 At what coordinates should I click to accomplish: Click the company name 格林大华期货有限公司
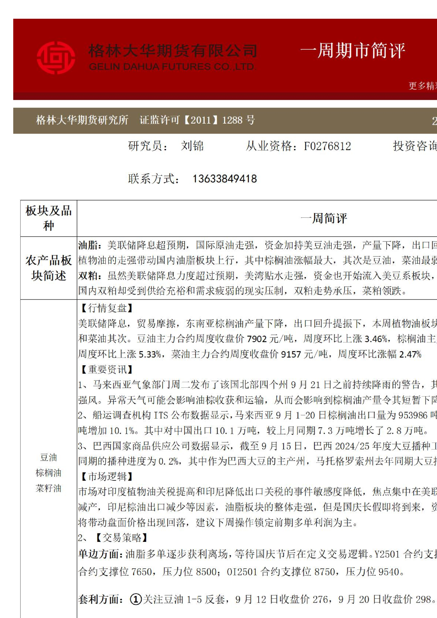coord(173,50)
